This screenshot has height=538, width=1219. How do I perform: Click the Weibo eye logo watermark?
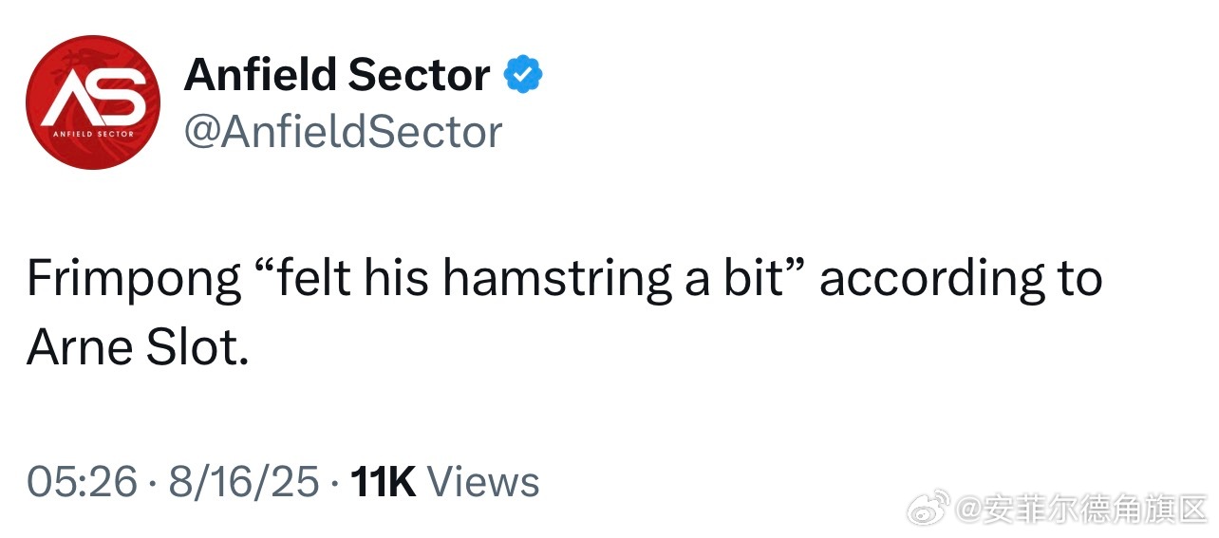pos(928,509)
